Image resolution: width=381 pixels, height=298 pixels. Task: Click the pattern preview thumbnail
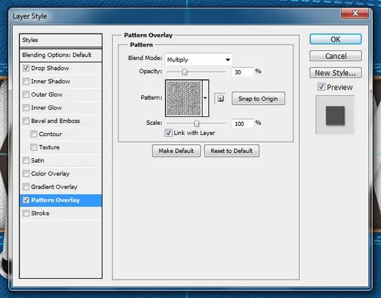(184, 98)
